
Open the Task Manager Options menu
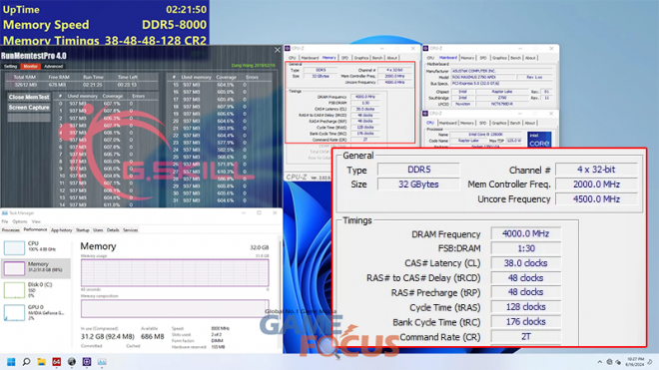(19, 221)
